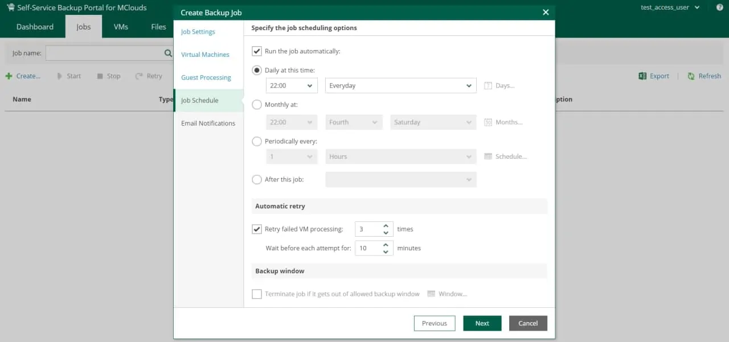Switch to the Files tab

[x=158, y=27]
